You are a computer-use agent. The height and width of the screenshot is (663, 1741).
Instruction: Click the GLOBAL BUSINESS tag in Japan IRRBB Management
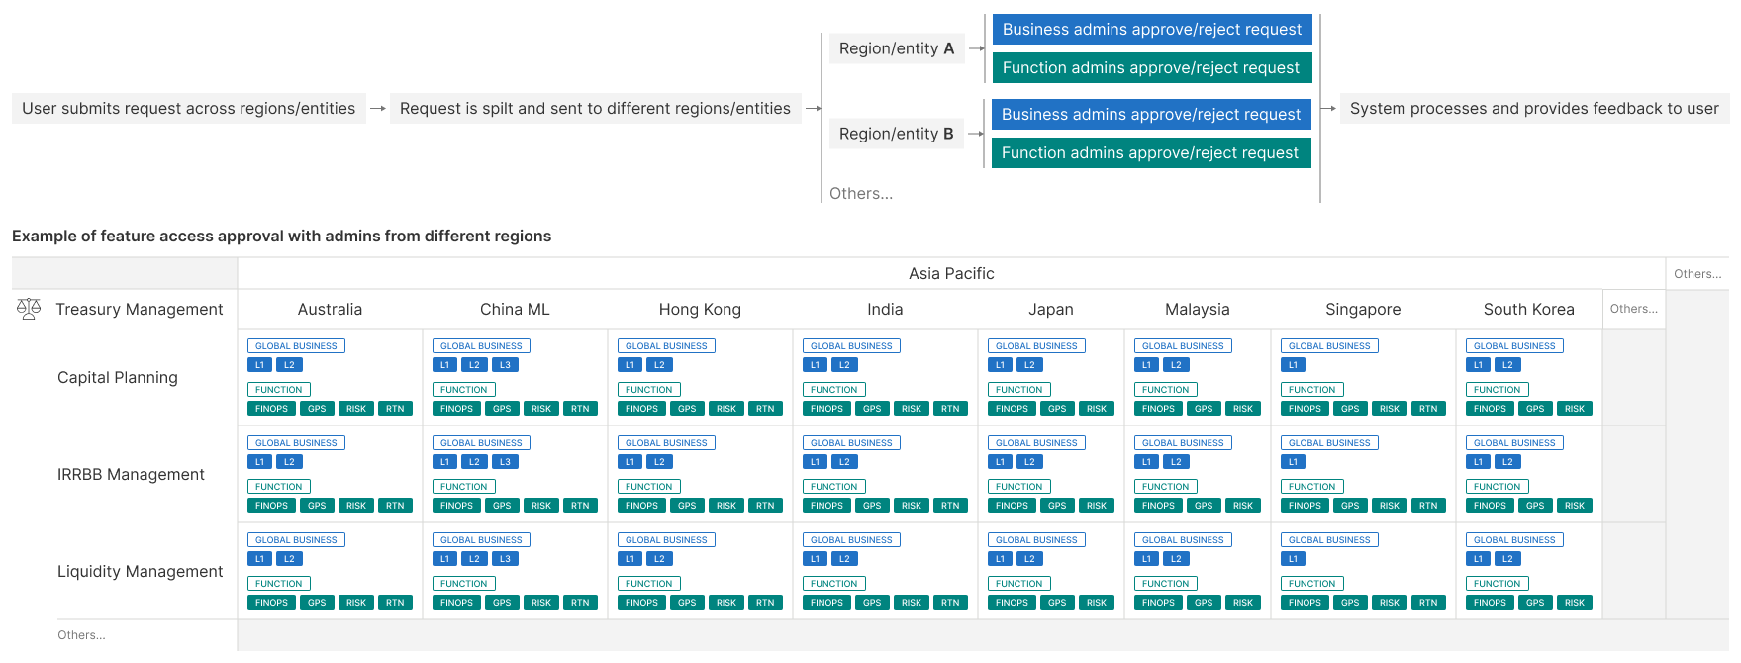click(1036, 443)
